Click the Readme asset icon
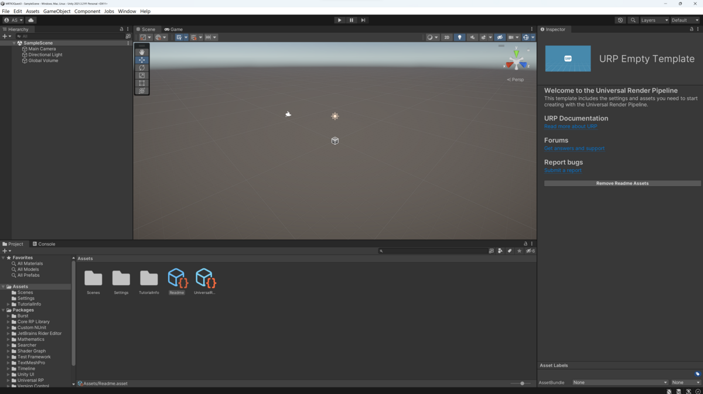 177,278
